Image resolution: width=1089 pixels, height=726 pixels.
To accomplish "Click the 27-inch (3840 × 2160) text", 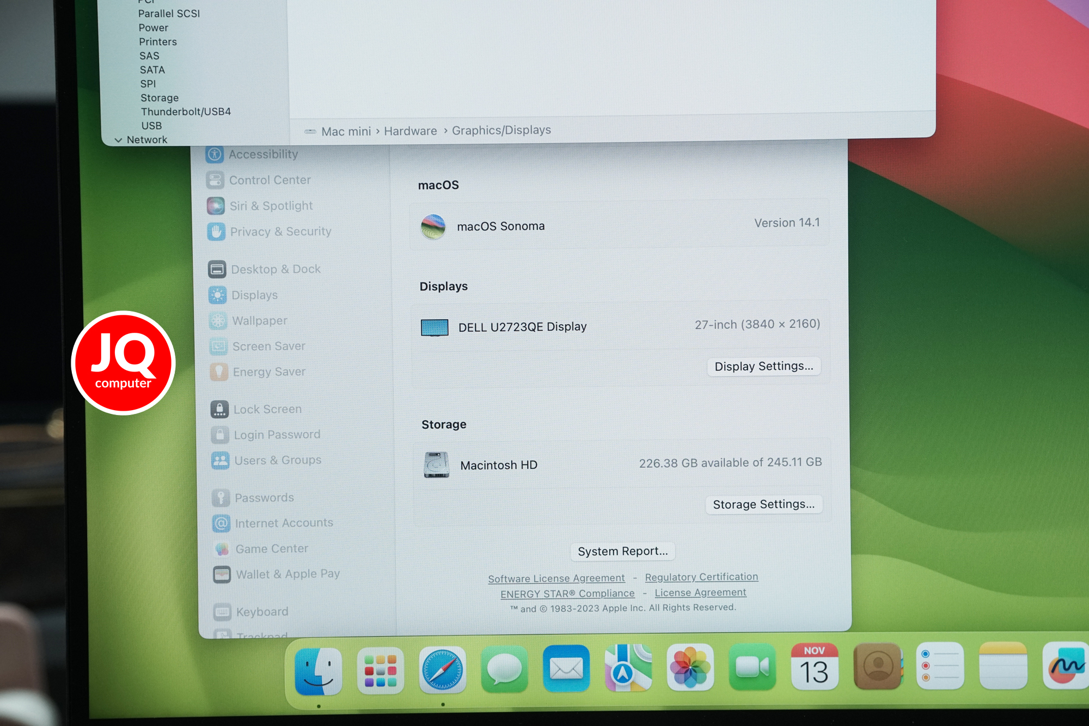I will coord(757,325).
